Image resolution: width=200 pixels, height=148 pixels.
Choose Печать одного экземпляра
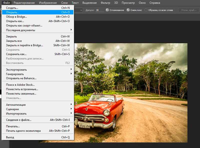(38, 131)
